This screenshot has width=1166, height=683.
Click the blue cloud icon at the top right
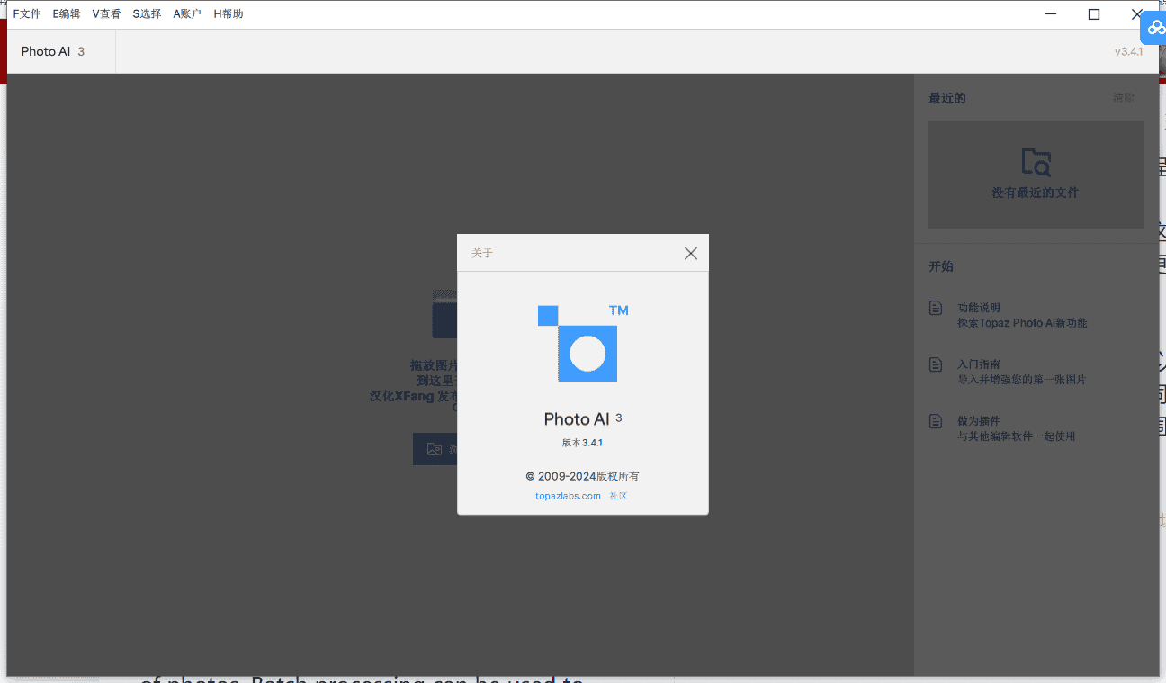[x=1155, y=28]
